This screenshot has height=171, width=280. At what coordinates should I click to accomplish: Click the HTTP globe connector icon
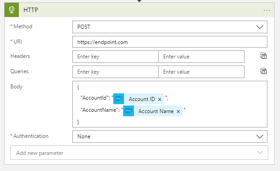pos(12,10)
